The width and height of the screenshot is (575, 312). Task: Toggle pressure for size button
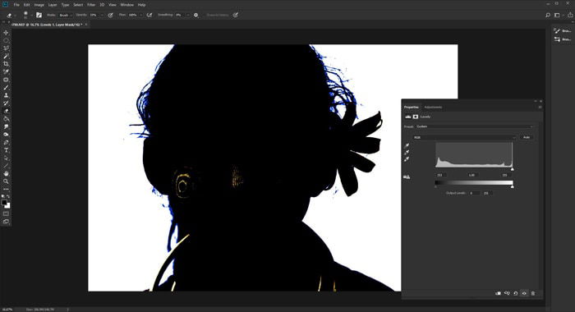pyautogui.click(x=236, y=15)
